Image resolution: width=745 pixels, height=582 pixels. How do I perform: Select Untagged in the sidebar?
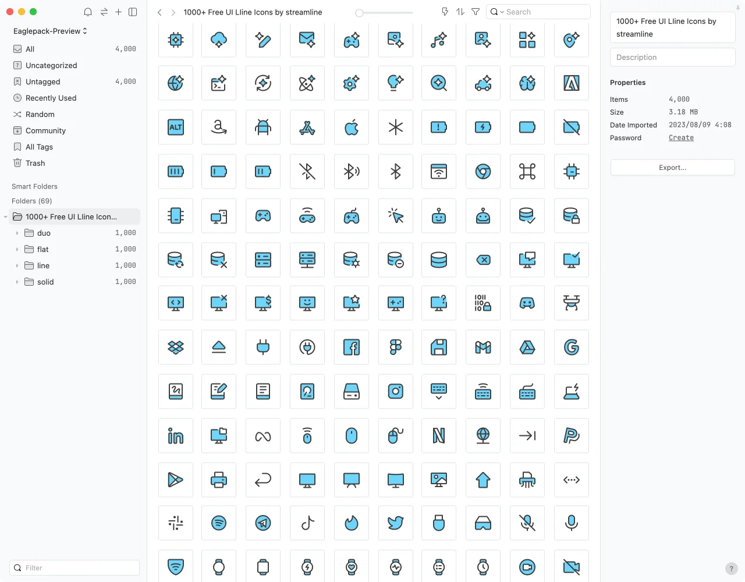(x=74, y=81)
